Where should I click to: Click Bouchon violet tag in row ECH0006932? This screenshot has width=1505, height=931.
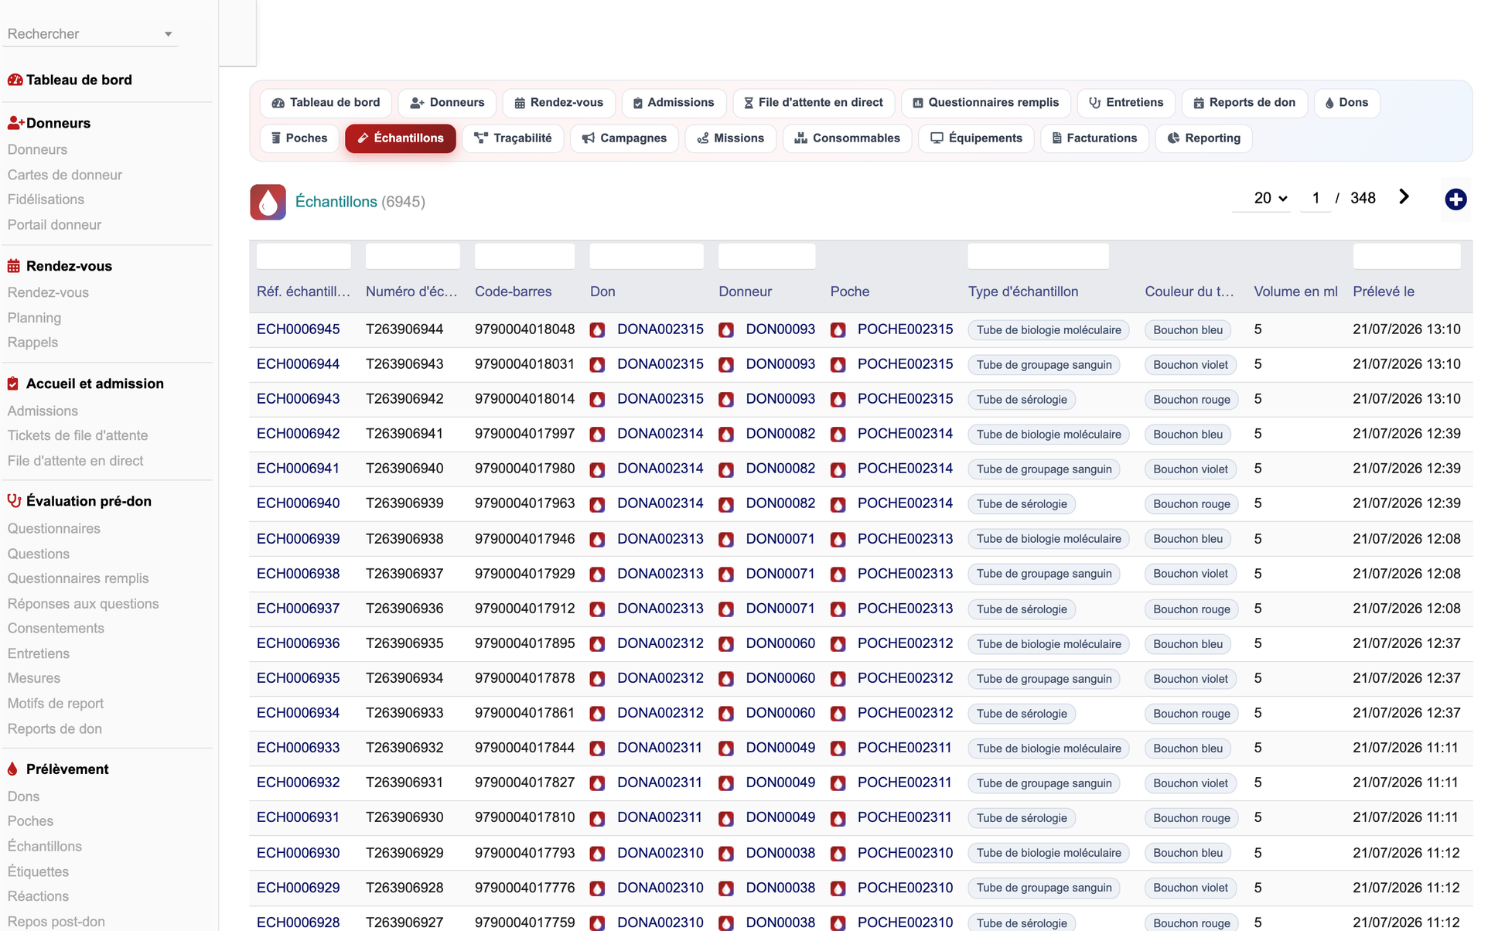[x=1190, y=783]
